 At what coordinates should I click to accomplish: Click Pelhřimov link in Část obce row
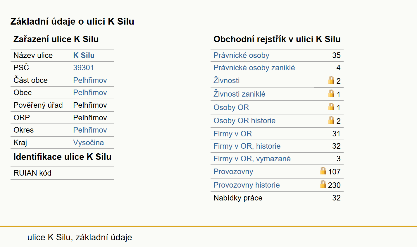coord(90,80)
